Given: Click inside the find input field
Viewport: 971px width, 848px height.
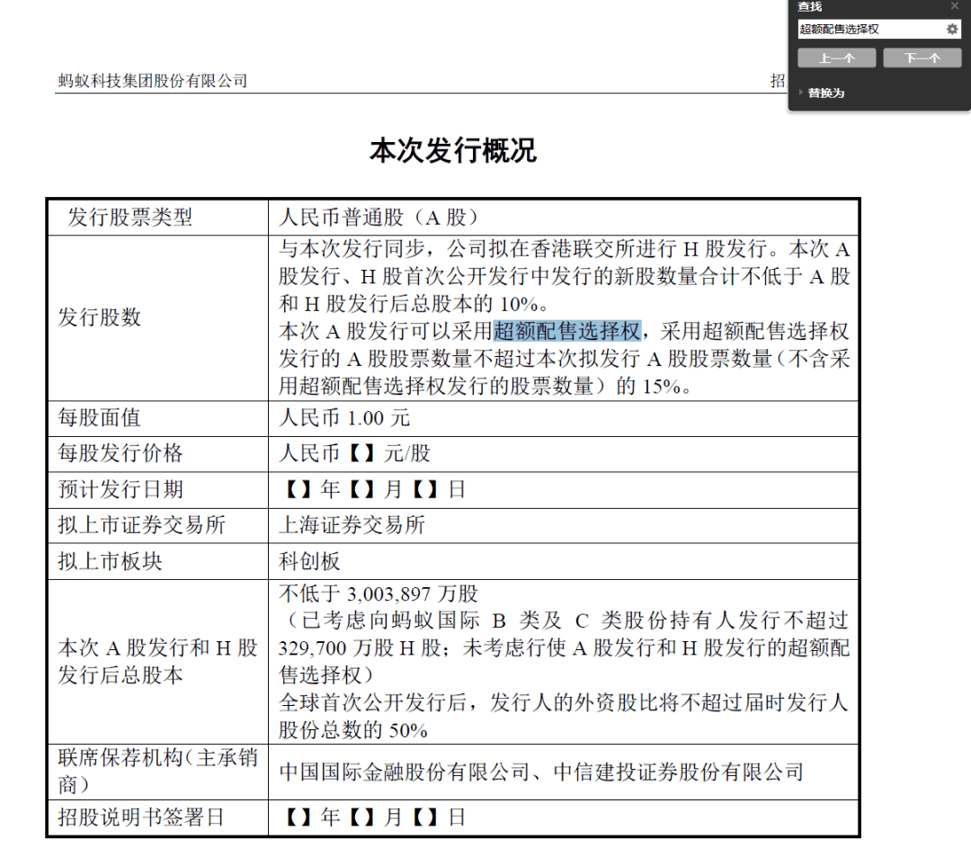Looking at the screenshot, I should [x=863, y=28].
